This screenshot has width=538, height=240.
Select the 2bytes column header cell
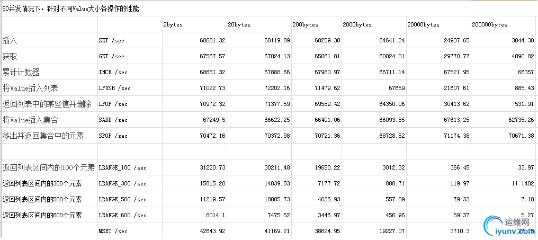pos(174,24)
